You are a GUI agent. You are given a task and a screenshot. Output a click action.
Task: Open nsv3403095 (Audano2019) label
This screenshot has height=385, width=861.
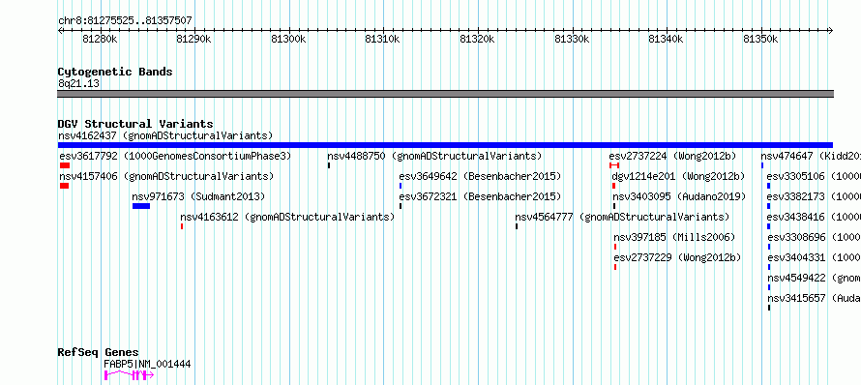(679, 196)
